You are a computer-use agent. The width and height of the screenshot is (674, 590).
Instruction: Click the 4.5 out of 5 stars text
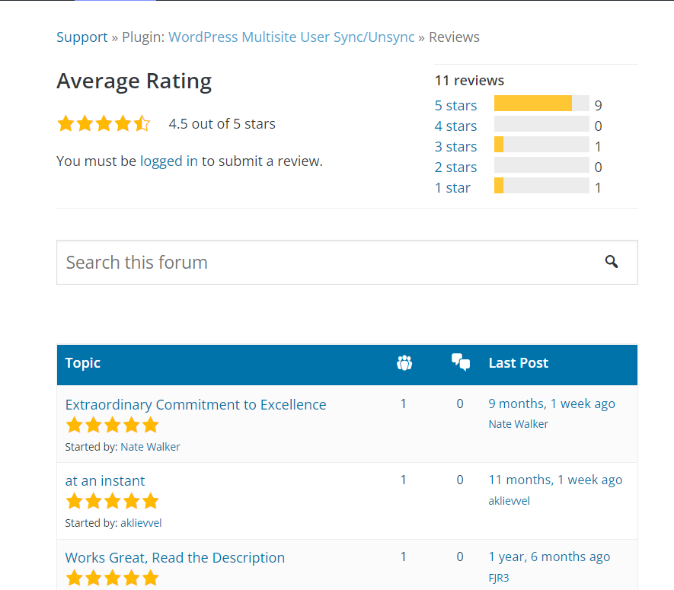[222, 124]
